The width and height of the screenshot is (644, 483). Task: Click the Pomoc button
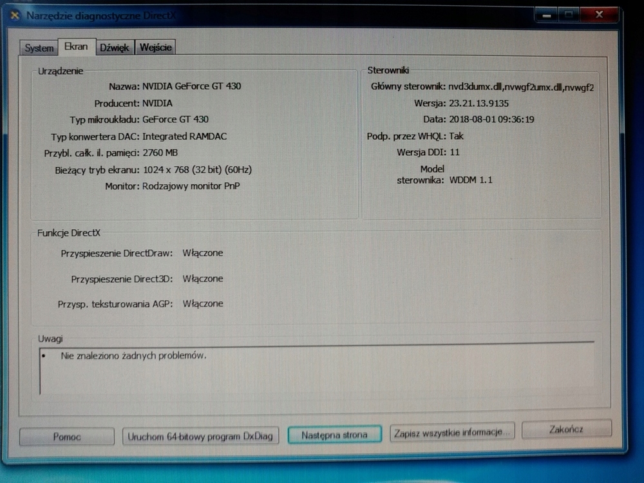pos(67,436)
